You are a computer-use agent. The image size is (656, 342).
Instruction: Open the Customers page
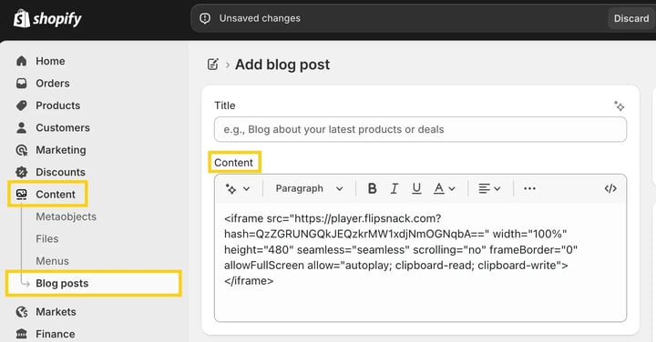[x=63, y=127]
